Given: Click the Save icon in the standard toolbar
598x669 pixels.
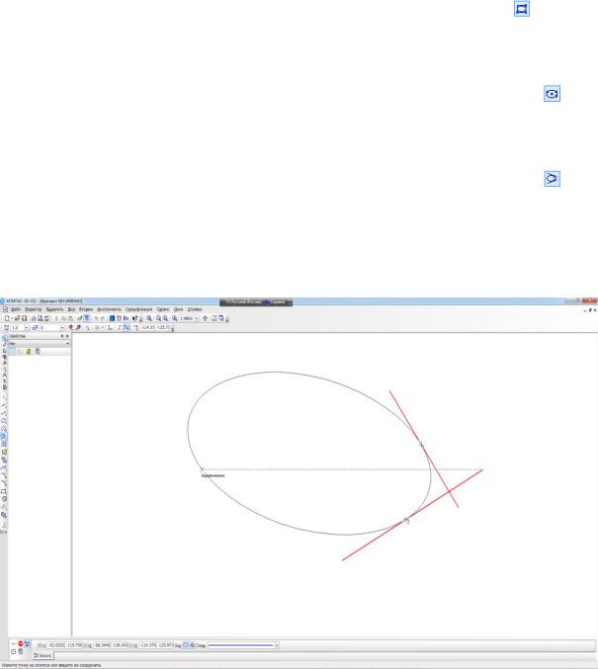Looking at the screenshot, I should [23, 316].
